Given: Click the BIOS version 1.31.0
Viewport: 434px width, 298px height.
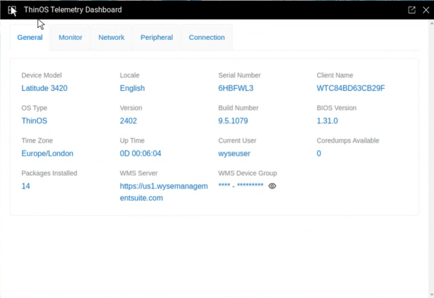Looking at the screenshot, I should click(x=327, y=121).
